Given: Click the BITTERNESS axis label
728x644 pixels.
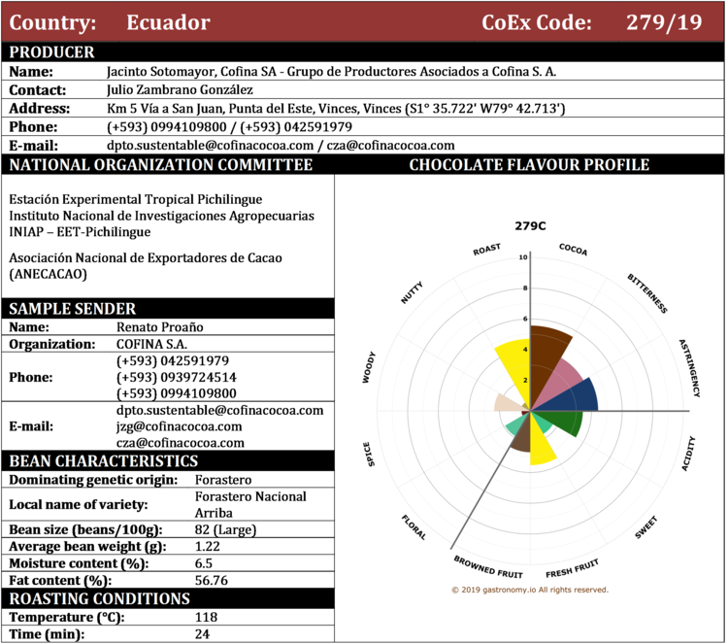Looking at the screenshot, I should tap(647, 293).
